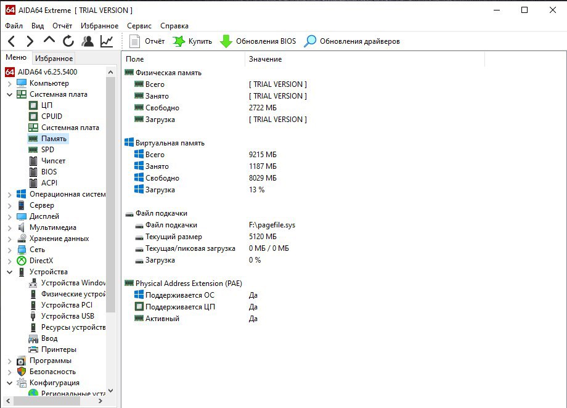Image resolution: width=567 pixels, height=408 pixels.
Task: Open the Сервис menu
Action: [139, 26]
